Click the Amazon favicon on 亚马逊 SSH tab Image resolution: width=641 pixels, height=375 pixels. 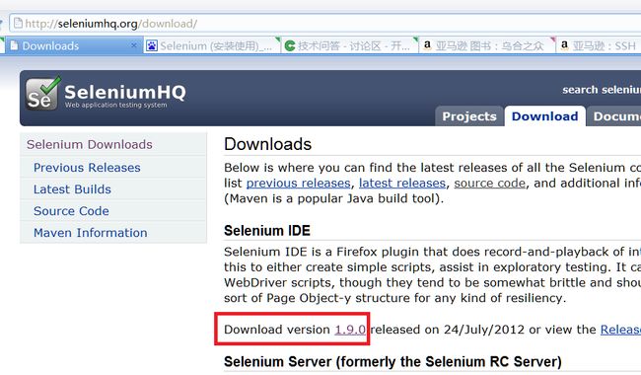click(x=564, y=45)
